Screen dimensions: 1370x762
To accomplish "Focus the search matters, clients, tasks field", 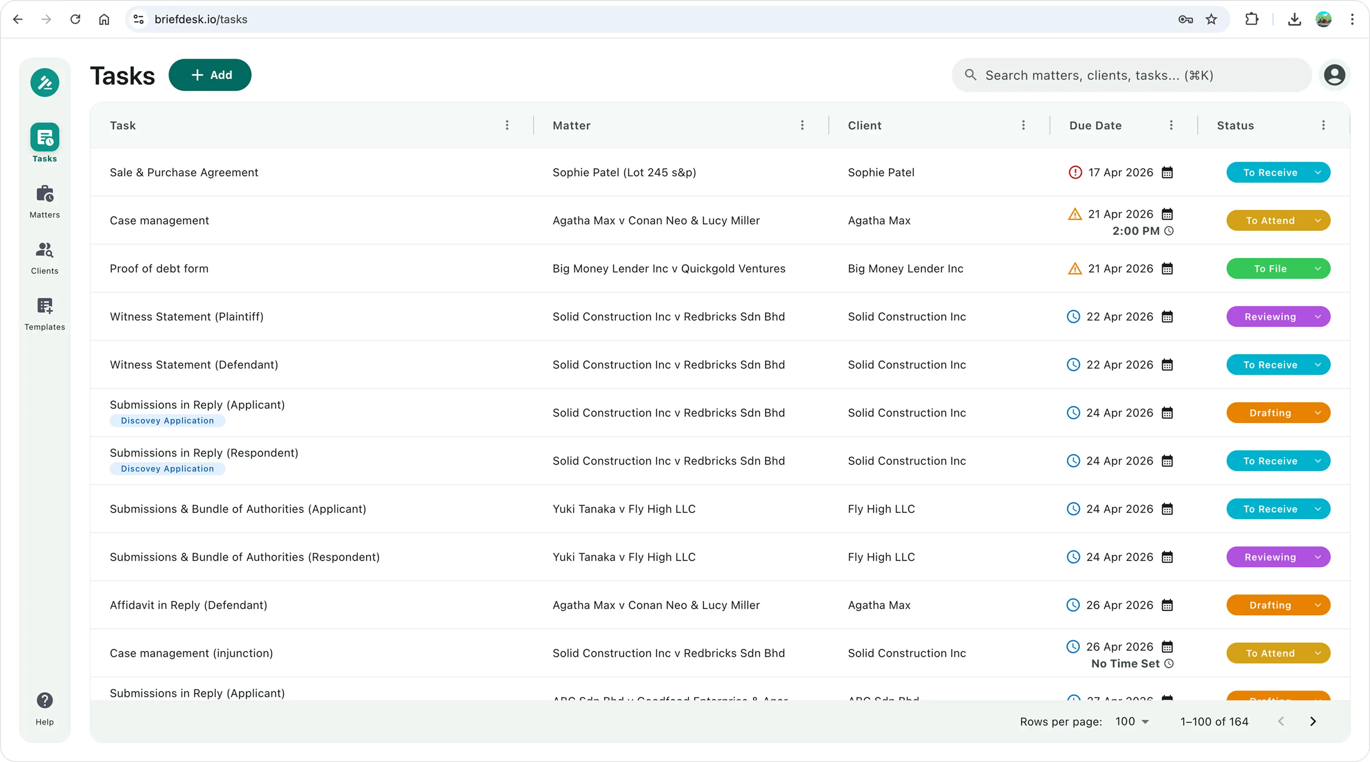I will coord(1131,75).
